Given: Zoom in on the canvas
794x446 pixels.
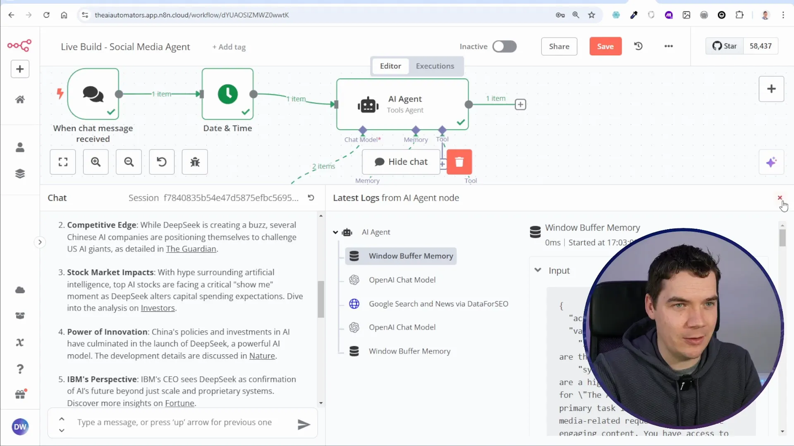Looking at the screenshot, I should click(96, 162).
